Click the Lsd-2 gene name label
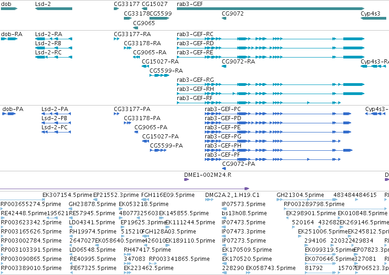This screenshot has height=275, width=389. click(x=43, y=4)
